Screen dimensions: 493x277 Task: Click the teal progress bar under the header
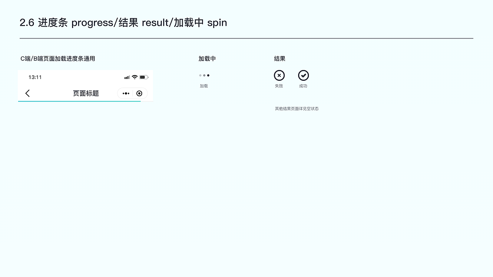(77, 102)
